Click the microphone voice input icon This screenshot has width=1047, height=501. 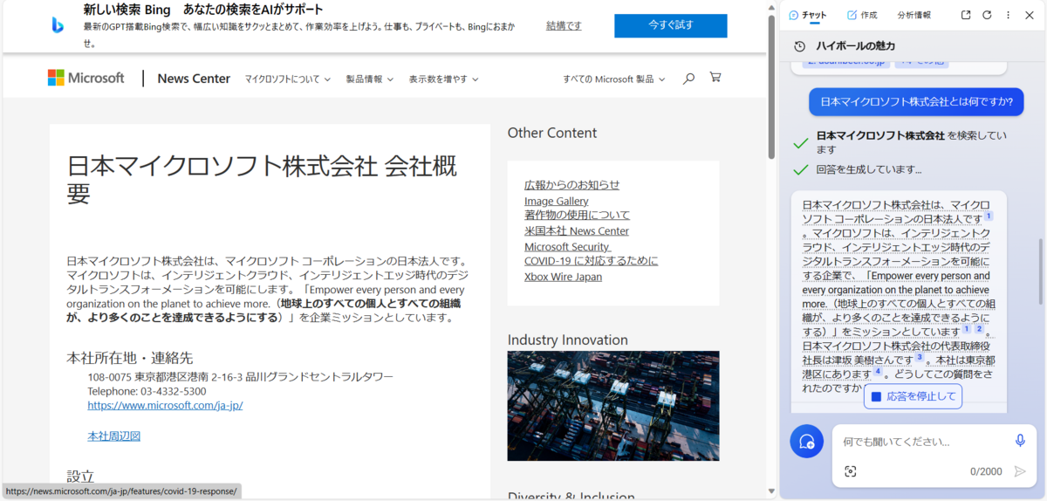pos(1020,441)
